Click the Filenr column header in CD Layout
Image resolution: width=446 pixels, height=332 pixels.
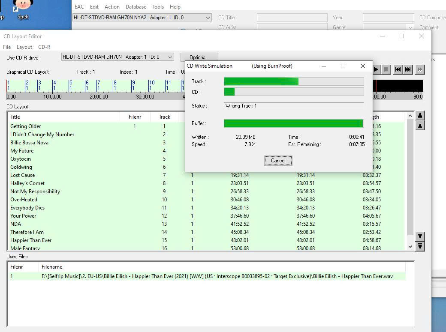pos(135,117)
